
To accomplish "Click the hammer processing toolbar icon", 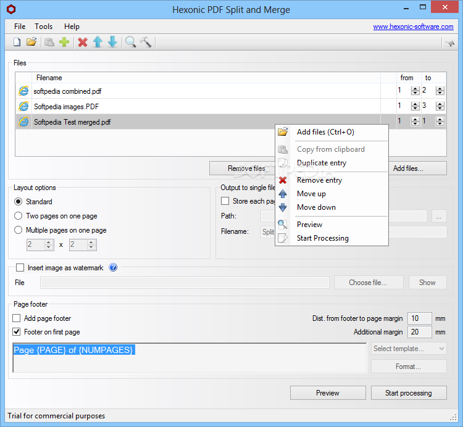I will [146, 42].
